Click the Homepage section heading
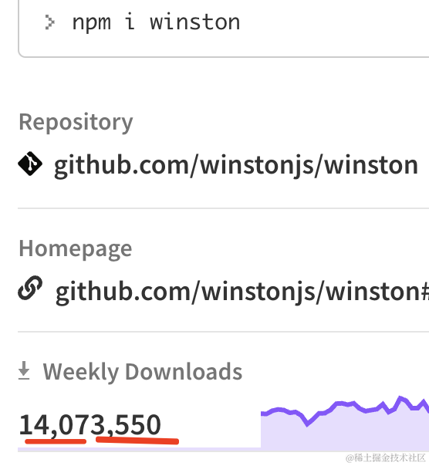 coord(76,248)
